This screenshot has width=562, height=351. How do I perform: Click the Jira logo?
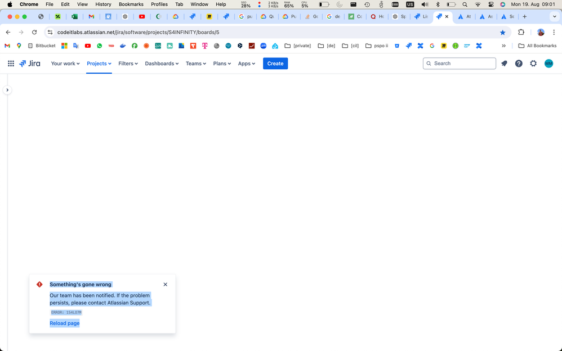click(30, 64)
